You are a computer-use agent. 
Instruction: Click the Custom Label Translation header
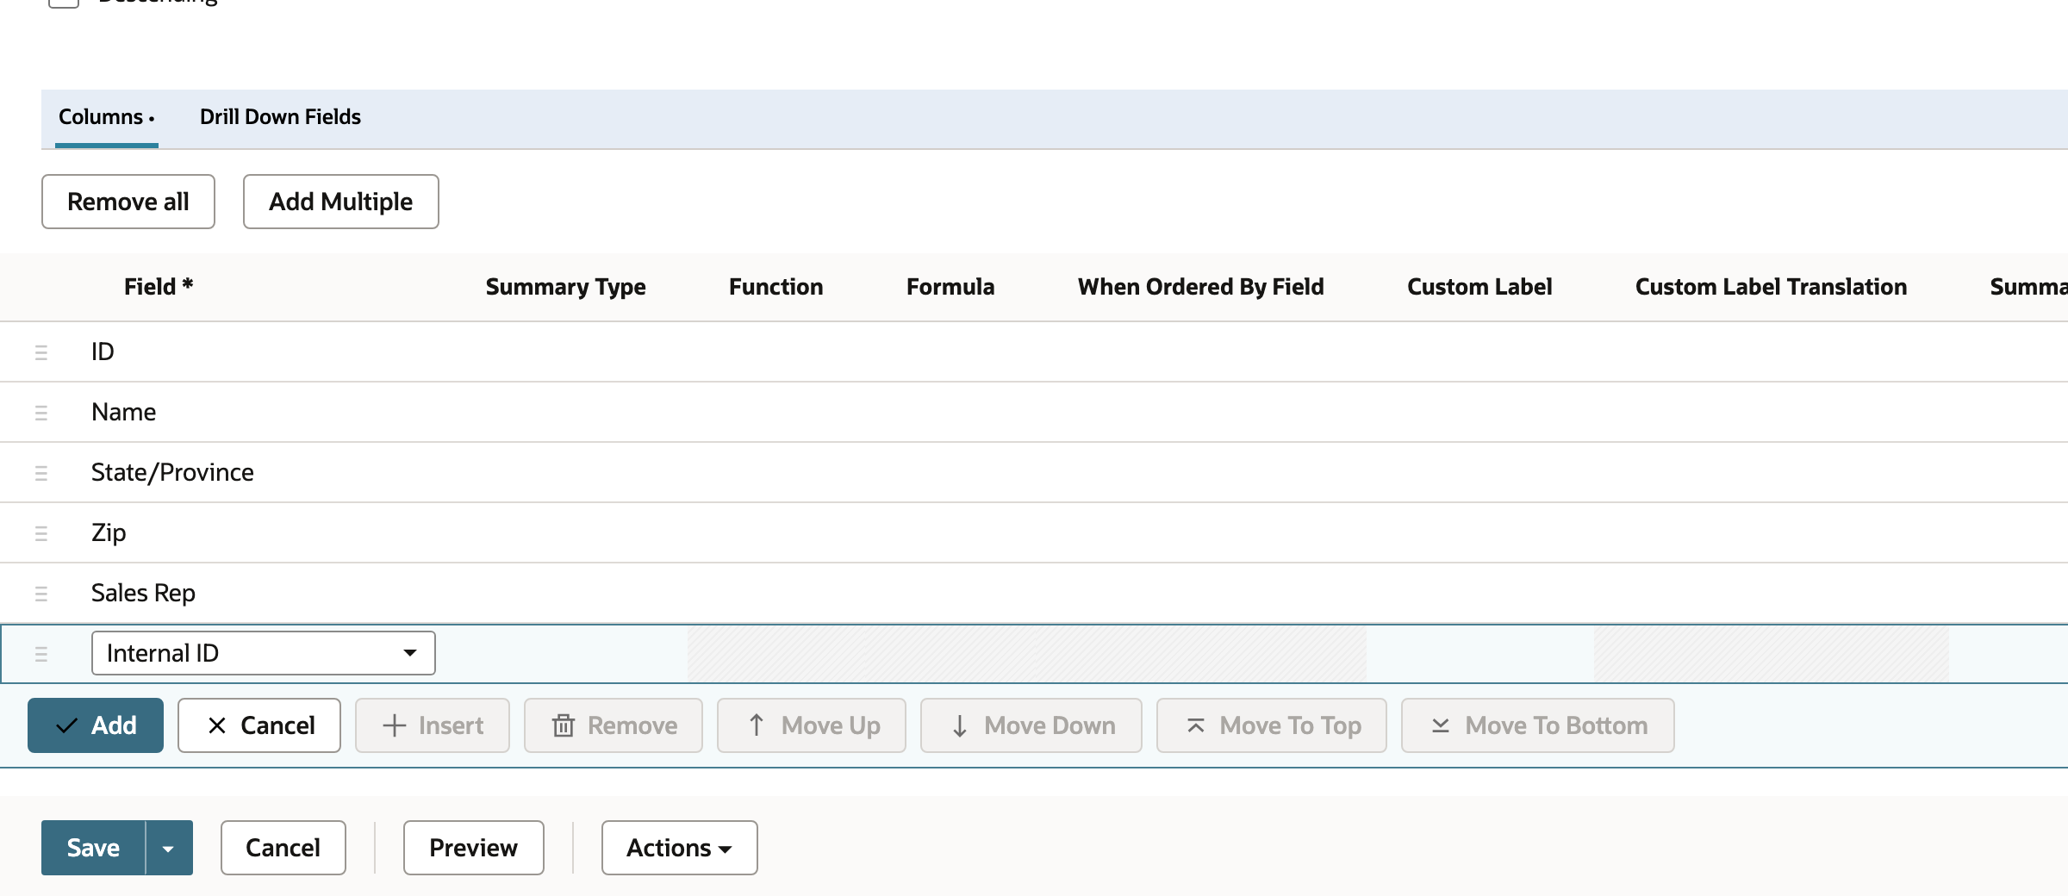1771,287
